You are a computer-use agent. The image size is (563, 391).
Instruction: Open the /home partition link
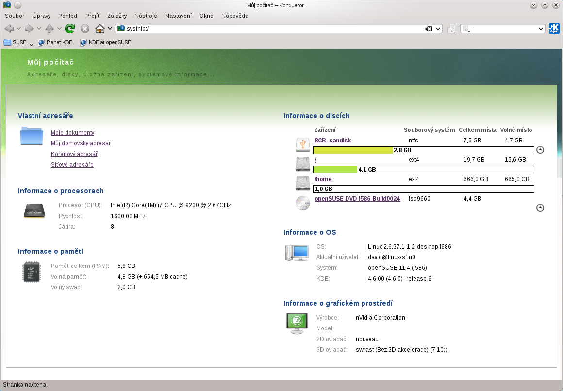(323, 179)
